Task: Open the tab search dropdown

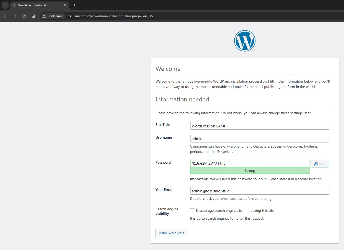Action: [5, 5]
